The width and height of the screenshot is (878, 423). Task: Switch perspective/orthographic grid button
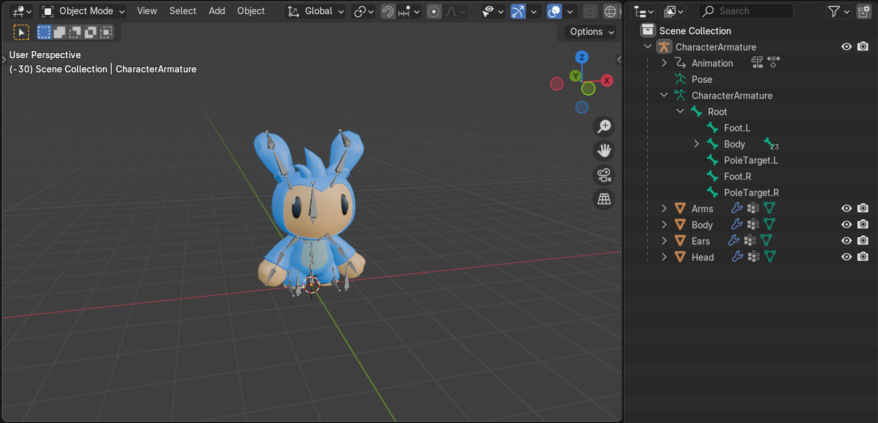604,199
